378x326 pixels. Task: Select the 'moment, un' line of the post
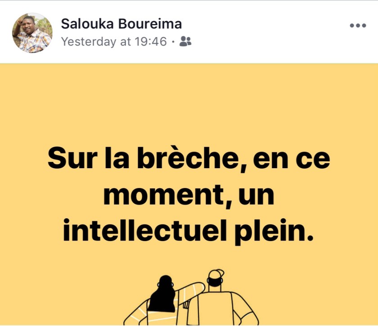point(189,196)
